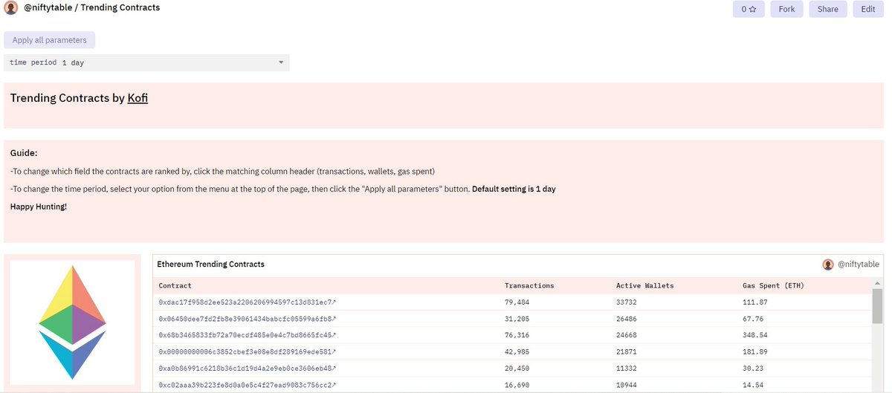Select the active wallets value 24668
This screenshot has width=892, height=393.
(627, 335)
